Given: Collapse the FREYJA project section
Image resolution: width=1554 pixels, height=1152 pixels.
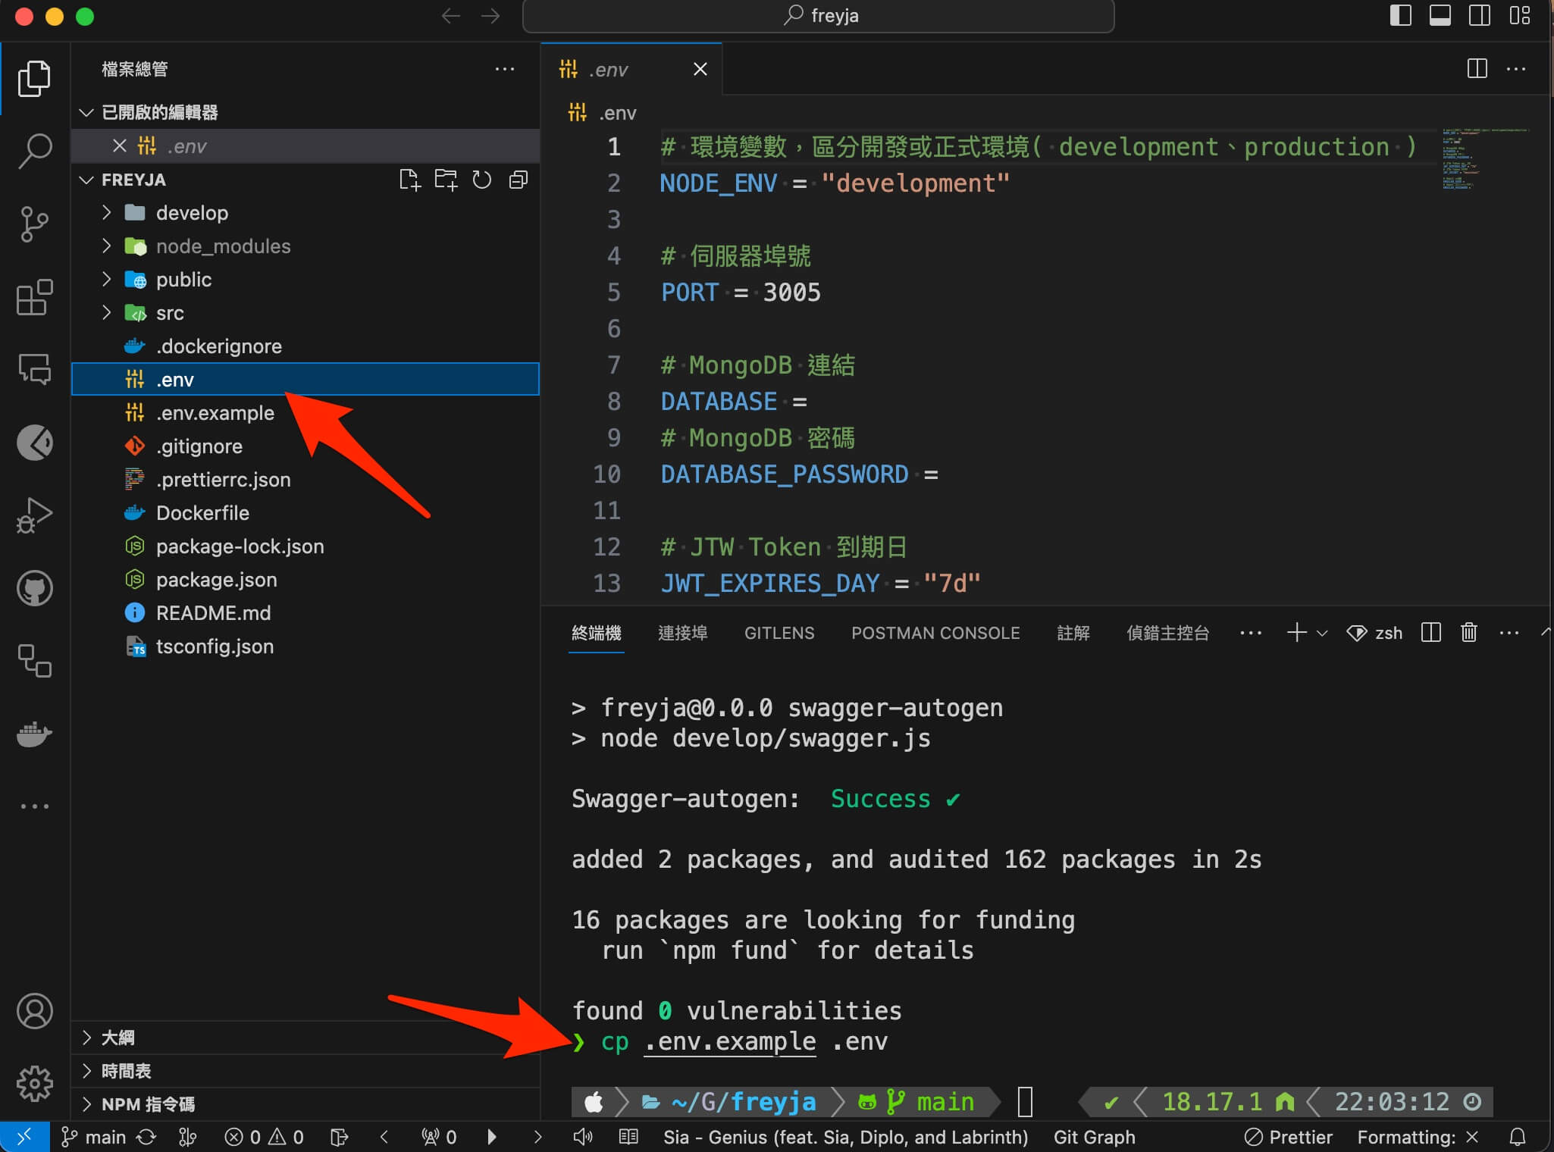Looking at the screenshot, I should click(86, 180).
